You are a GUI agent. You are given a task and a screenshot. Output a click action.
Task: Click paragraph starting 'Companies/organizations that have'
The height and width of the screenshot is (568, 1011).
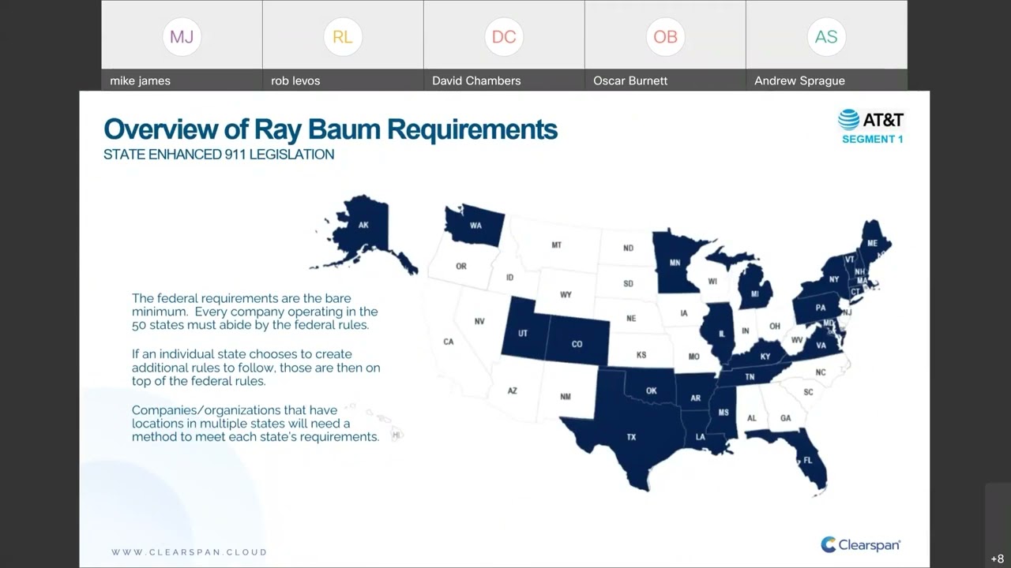pyautogui.click(x=256, y=424)
